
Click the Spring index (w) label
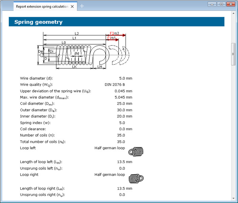tap(35, 123)
